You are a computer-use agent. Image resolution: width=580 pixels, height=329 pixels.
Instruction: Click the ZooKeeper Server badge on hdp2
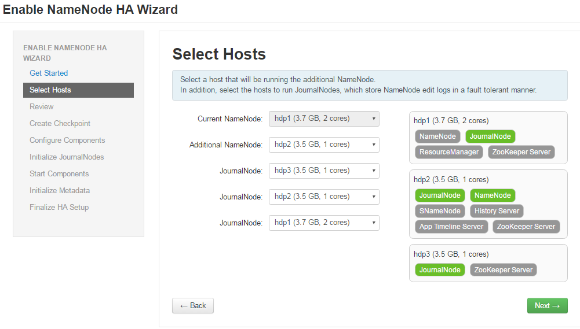526,226
